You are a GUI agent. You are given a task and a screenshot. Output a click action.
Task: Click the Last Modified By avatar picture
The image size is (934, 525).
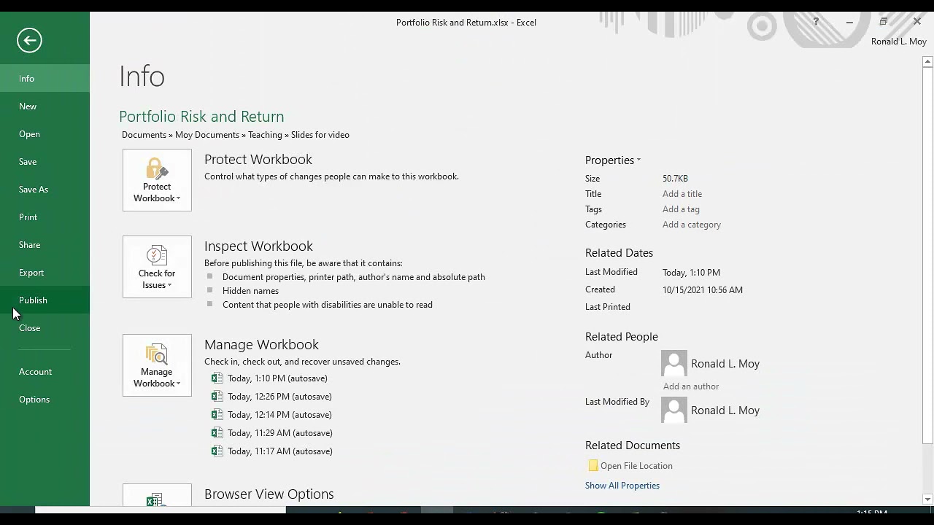click(674, 410)
